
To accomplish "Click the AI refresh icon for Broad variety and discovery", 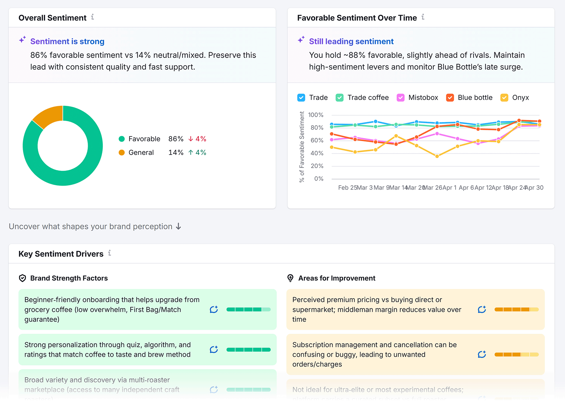I will 214,390.
